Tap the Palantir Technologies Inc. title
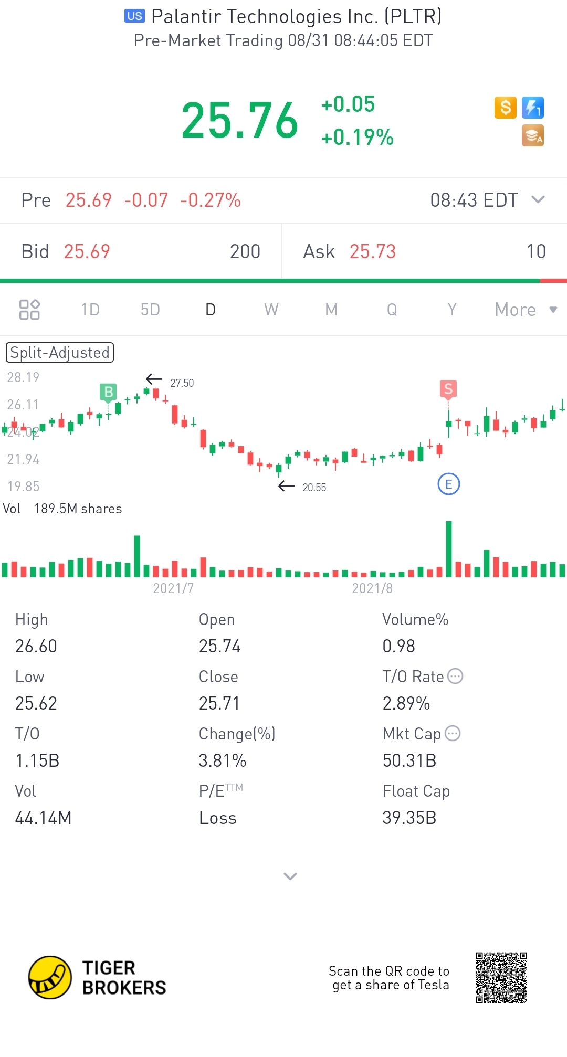 [x=297, y=16]
